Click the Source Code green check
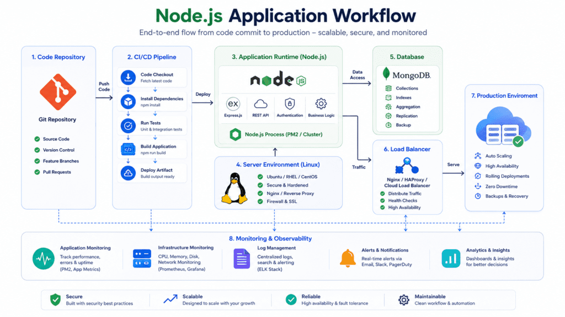565x317 pixels. 37,139
